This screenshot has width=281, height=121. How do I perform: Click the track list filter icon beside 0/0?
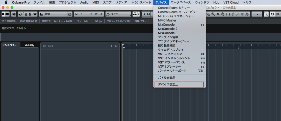tap(45, 46)
